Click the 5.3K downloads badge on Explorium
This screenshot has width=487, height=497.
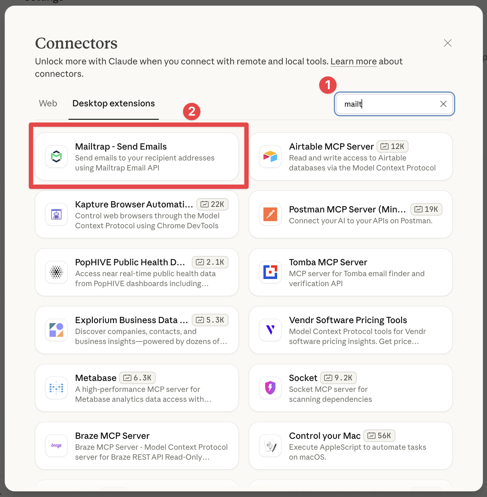(210, 320)
